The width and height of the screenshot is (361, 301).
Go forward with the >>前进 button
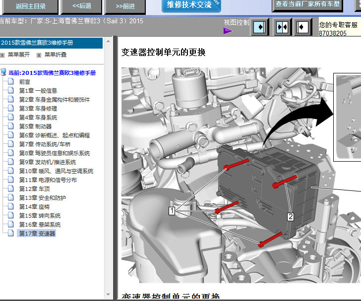(125, 6)
